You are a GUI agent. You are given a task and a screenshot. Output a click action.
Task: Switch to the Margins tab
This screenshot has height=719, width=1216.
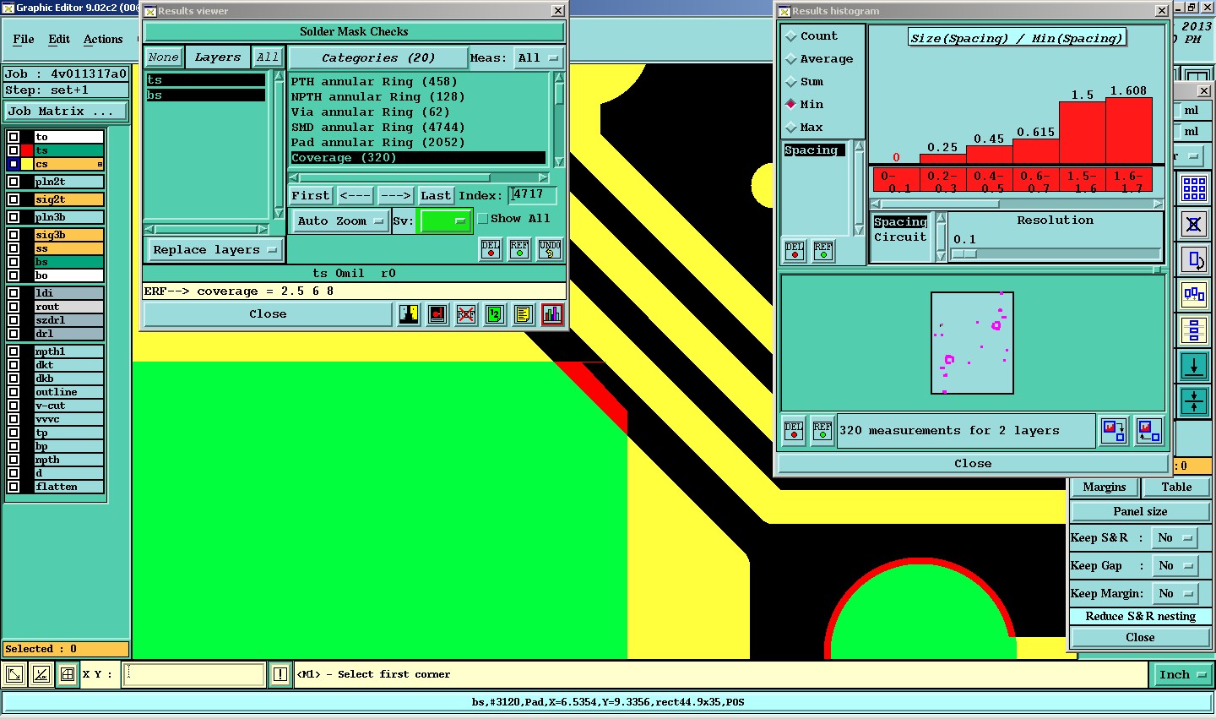[1105, 488]
